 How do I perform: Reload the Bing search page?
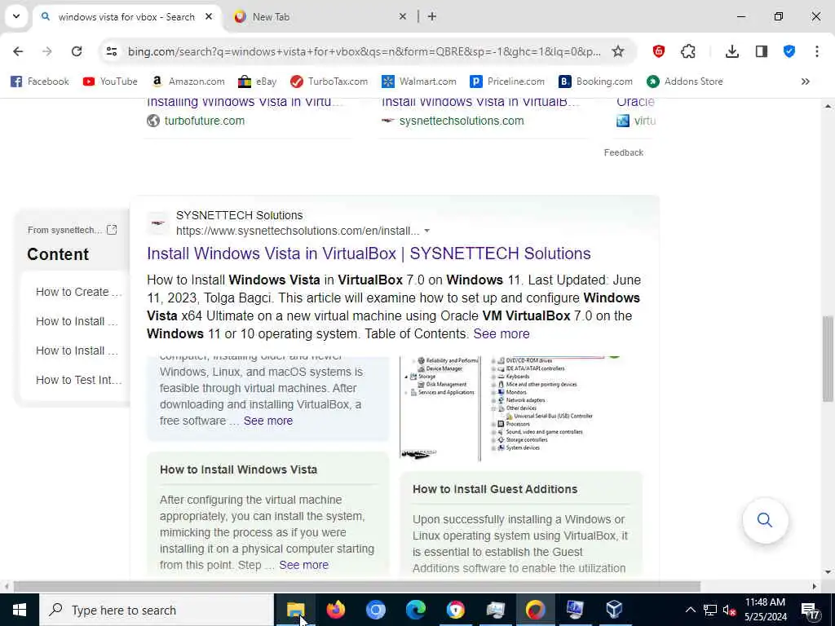[77, 51]
